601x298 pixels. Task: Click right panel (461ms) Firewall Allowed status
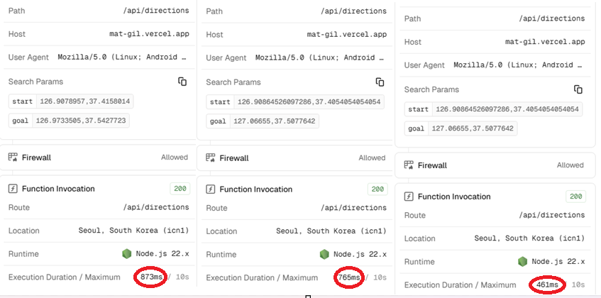point(570,165)
